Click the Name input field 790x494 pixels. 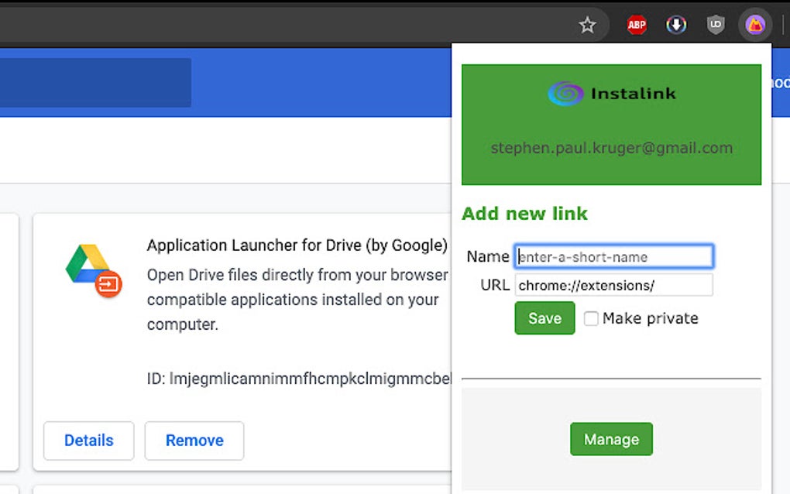[612, 256]
